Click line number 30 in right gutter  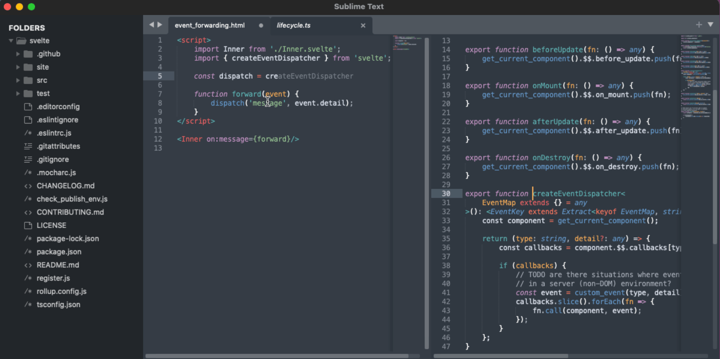point(445,193)
